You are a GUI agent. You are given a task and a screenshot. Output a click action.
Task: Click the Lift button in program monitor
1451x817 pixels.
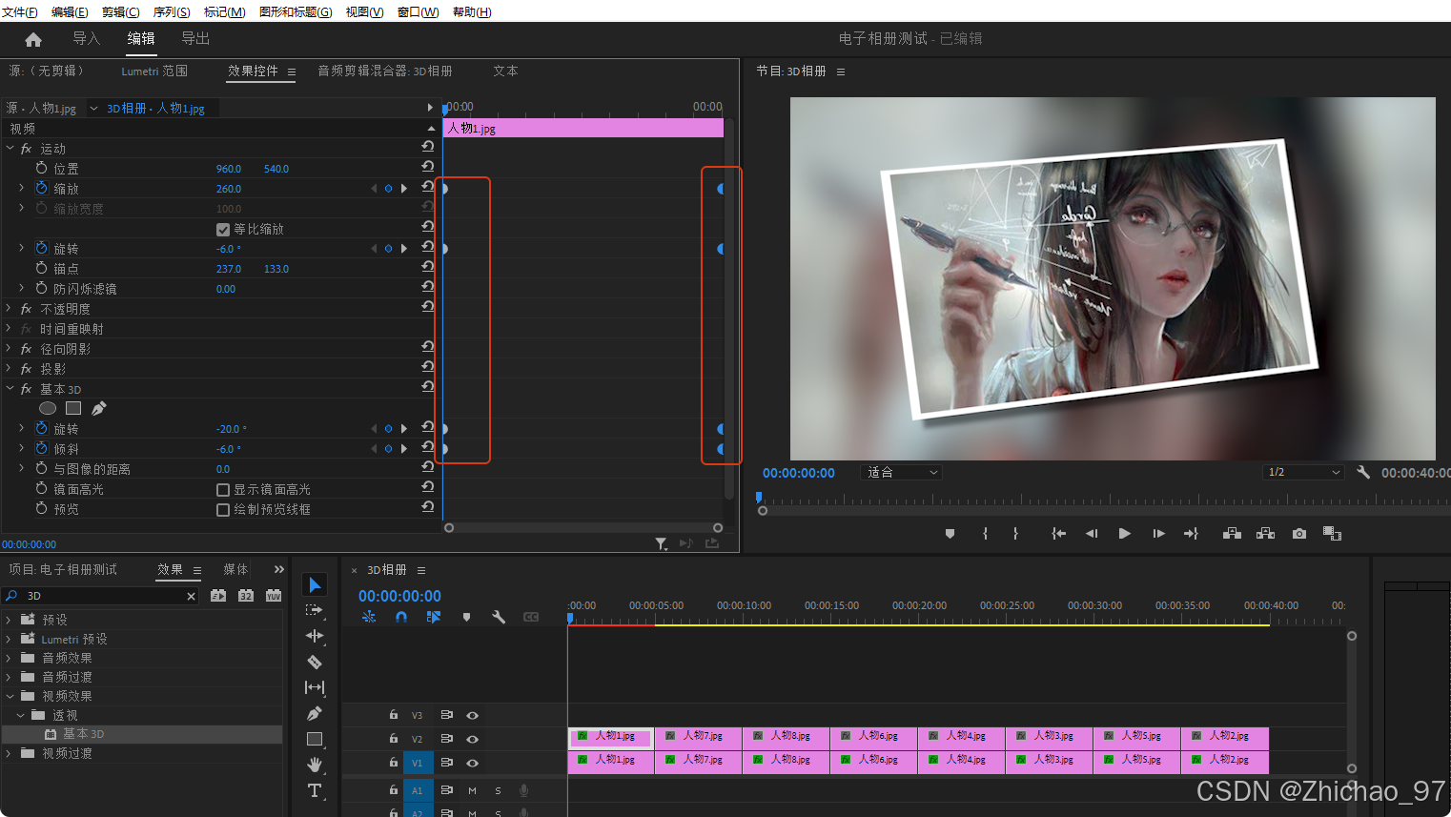1232,534
